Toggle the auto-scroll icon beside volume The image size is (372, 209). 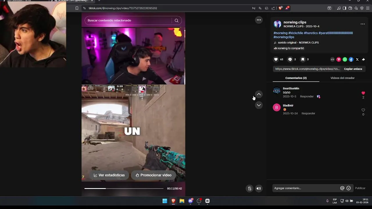click(x=250, y=188)
